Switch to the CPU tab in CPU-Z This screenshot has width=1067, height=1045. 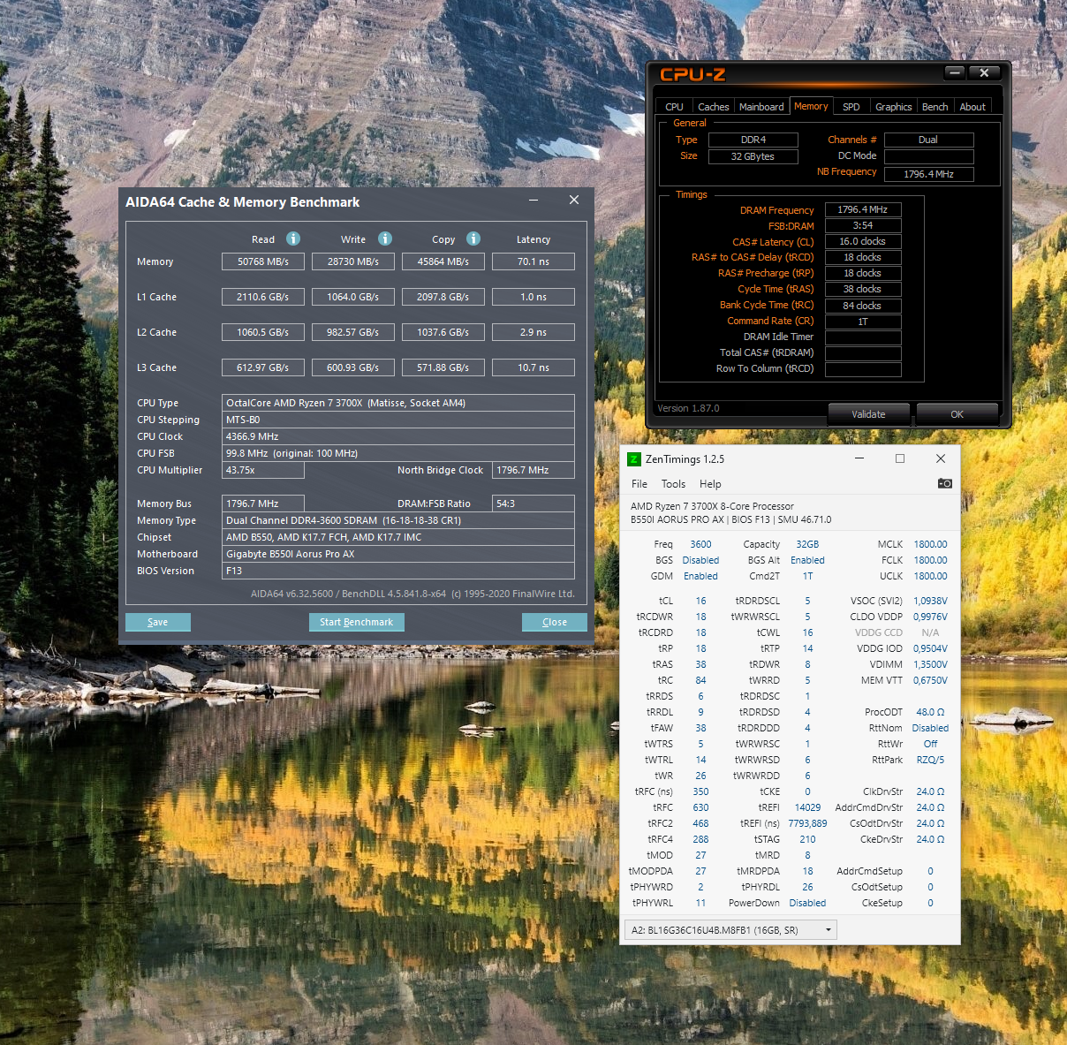pyautogui.click(x=674, y=107)
